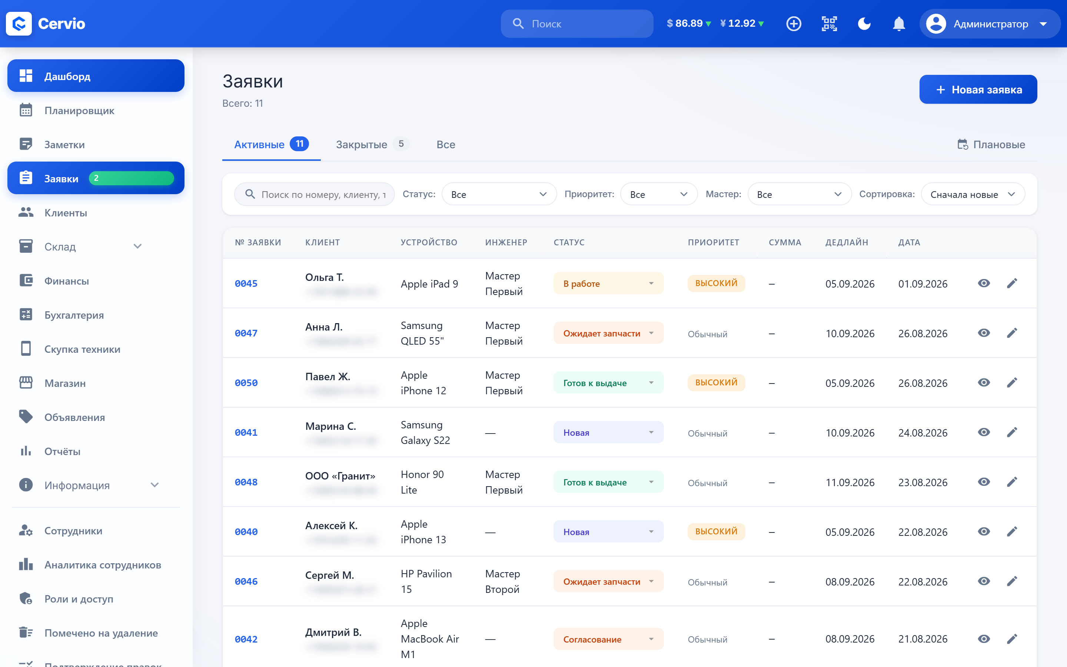Click the plus circle icon in header
Viewport: 1067px width, 667px height.
point(794,24)
